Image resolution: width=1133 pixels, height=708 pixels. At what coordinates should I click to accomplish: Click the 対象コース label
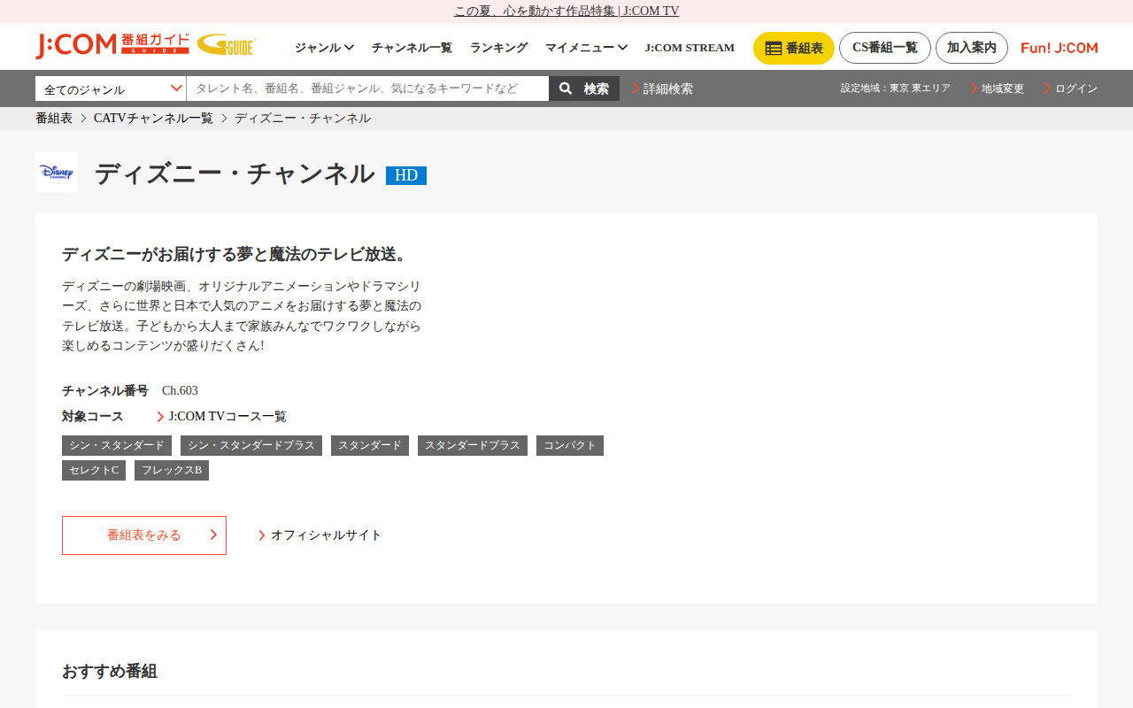coord(93,417)
